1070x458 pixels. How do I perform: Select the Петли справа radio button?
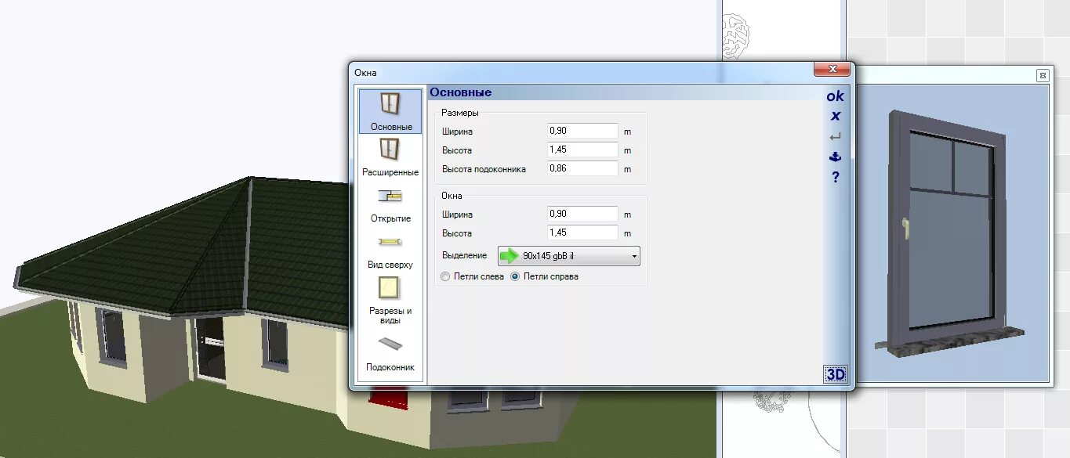(x=515, y=276)
